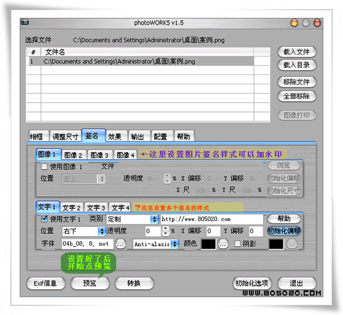Uncheck 使用文字 1 checkbox

(44, 218)
